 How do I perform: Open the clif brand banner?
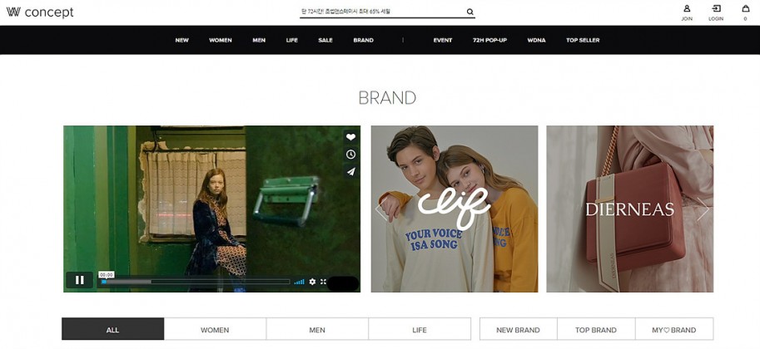pyautogui.click(x=455, y=209)
